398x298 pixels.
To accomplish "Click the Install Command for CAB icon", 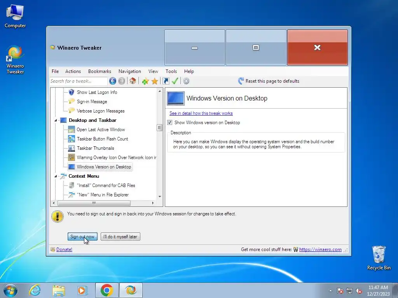I will pos(72,185).
